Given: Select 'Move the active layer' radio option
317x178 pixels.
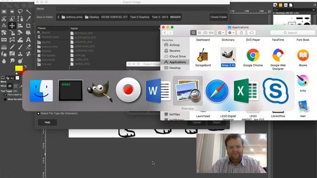Looking at the screenshot, I should [5, 99].
